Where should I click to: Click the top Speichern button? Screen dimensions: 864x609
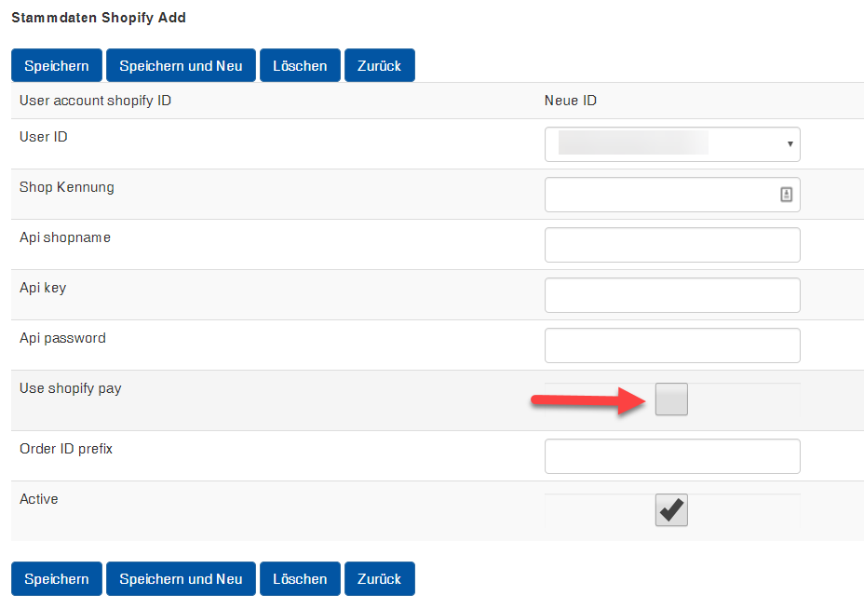coord(57,65)
